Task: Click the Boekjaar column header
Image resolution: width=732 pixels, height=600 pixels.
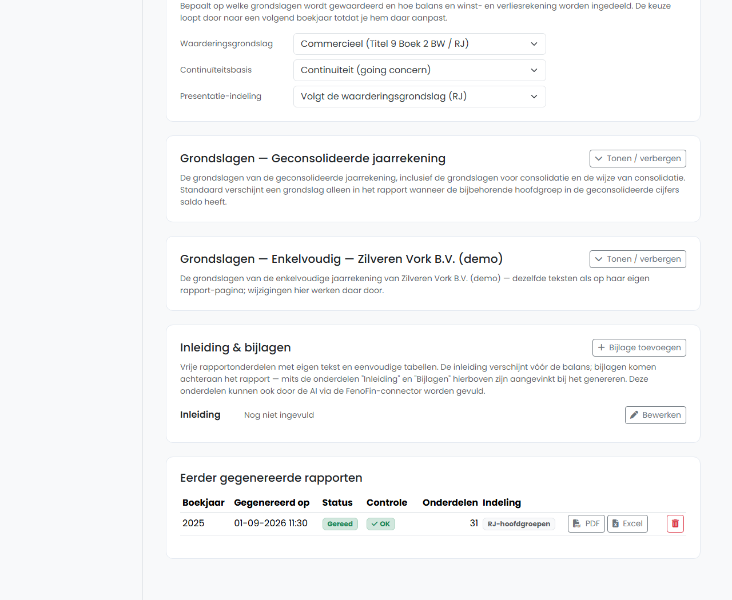Action: [x=204, y=503]
